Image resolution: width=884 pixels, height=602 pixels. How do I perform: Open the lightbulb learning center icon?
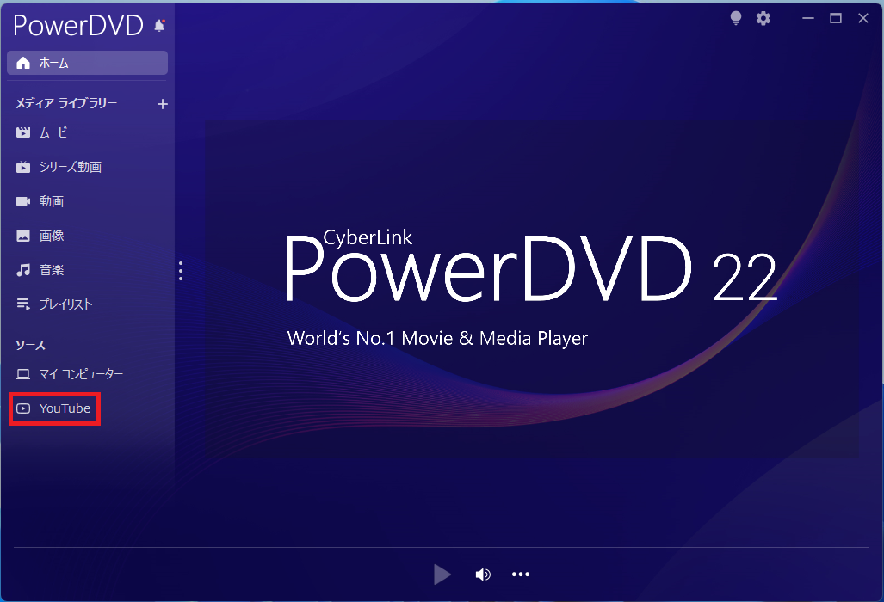coord(736,19)
